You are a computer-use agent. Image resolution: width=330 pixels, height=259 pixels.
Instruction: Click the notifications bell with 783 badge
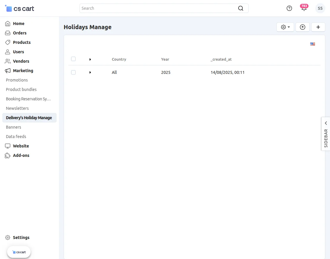(304, 8)
